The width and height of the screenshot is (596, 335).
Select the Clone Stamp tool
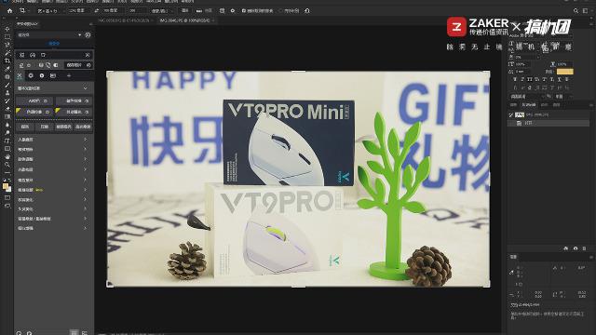pyautogui.click(x=7, y=93)
